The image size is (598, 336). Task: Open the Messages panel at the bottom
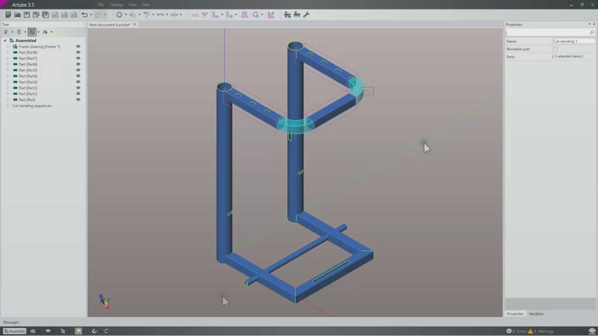click(12, 322)
